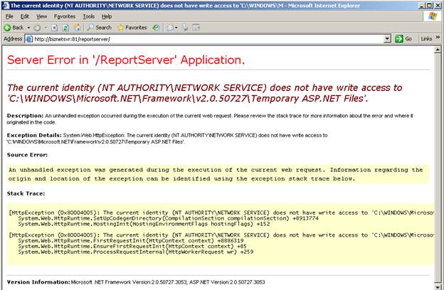444x290 pixels.
Task: Click the Edit page toolbar icon
Action: tap(196, 28)
